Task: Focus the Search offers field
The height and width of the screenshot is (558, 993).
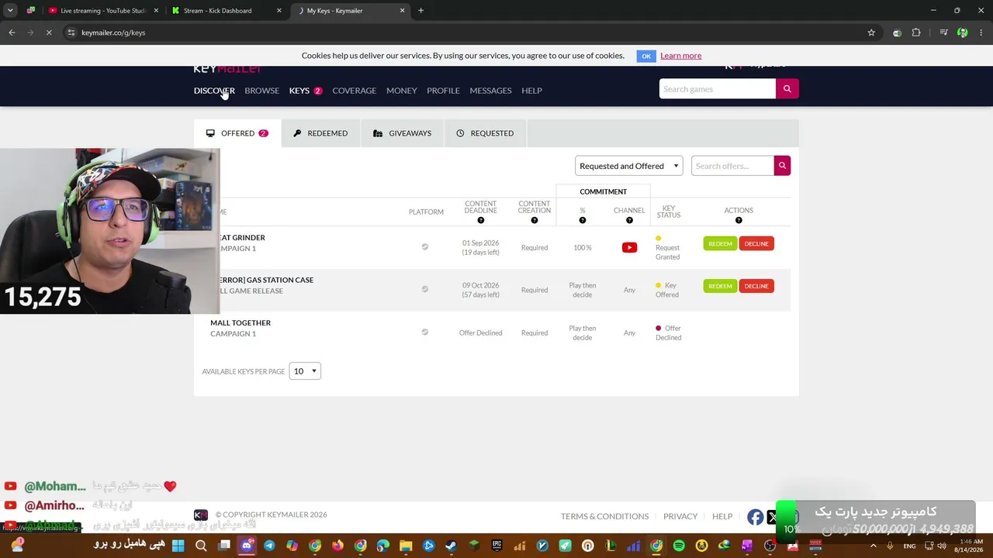Action: [x=732, y=166]
